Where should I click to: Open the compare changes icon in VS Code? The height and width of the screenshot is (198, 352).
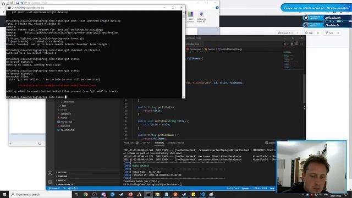(292, 44)
